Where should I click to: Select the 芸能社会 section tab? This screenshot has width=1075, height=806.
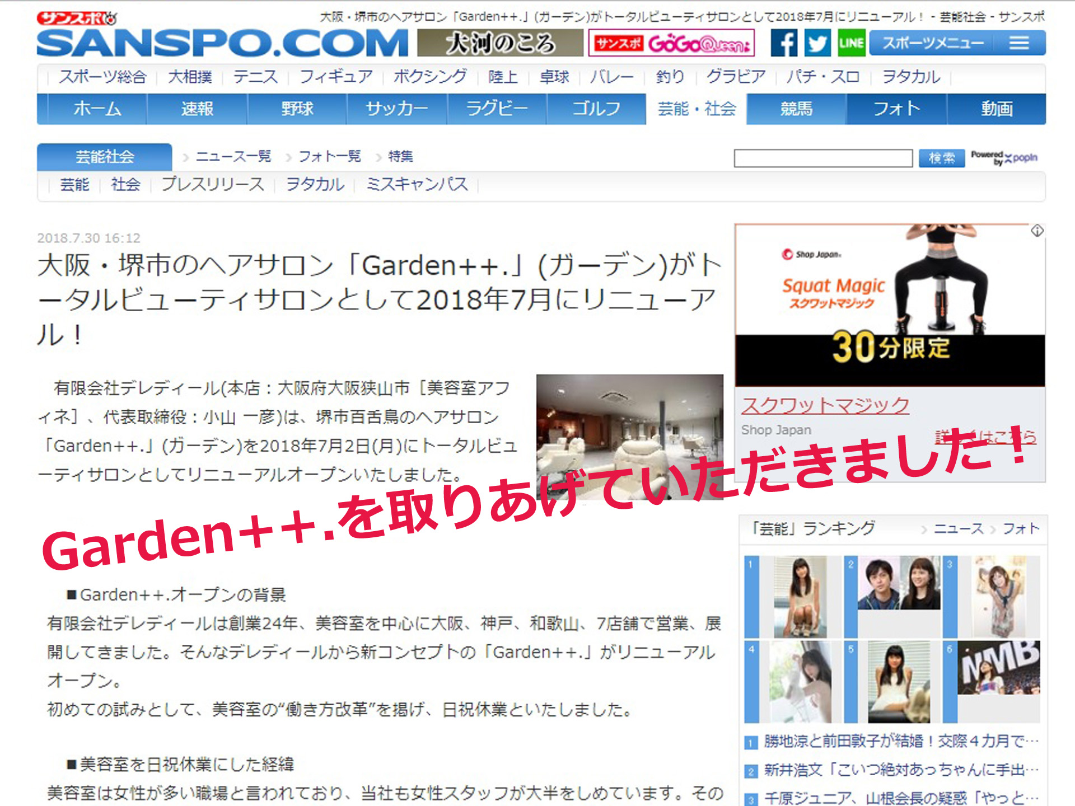[105, 157]
